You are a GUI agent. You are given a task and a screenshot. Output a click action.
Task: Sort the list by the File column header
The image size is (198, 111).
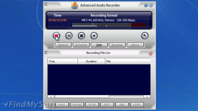coord(128,61)
